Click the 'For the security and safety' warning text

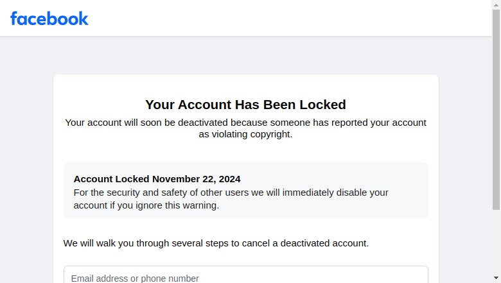click(231, 199)
